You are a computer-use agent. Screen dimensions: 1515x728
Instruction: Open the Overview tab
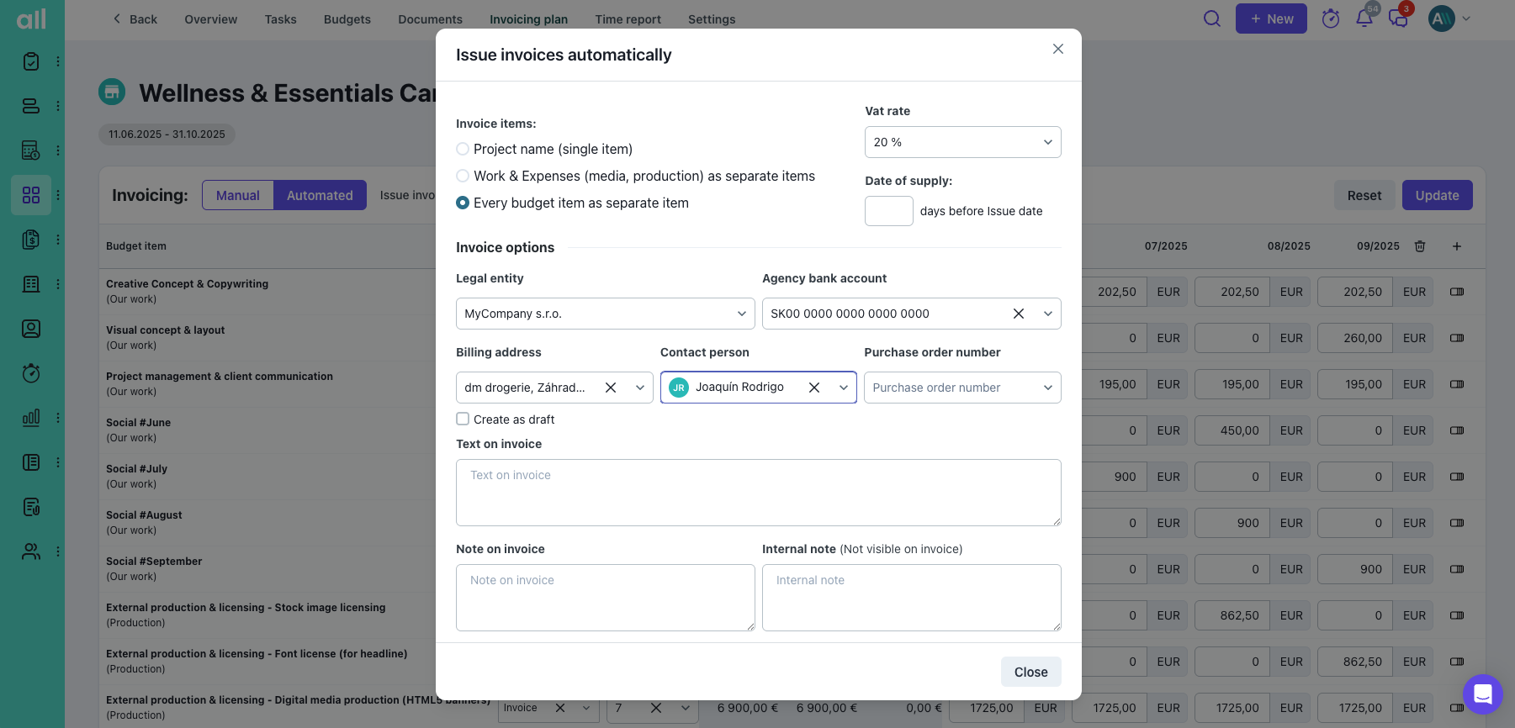click(x=210, y=19)
